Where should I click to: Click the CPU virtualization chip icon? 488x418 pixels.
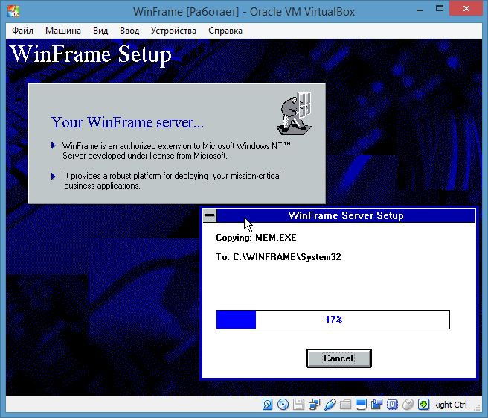[392, 405]
